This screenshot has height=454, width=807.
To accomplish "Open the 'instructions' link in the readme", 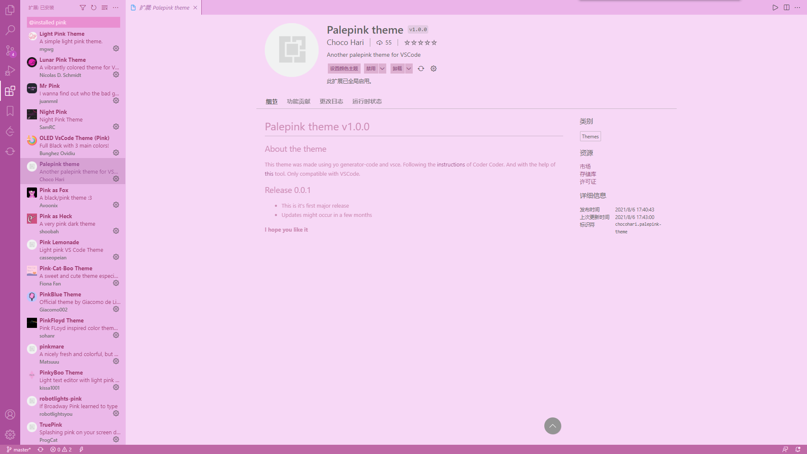I will [451, 164].
